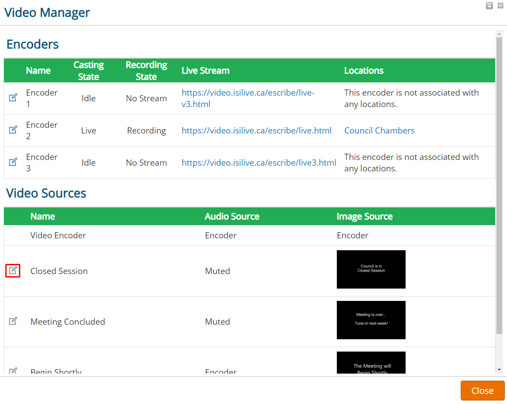
Task: Open Encoder 2 live.html stream link
Action: (x=257, y=130)
